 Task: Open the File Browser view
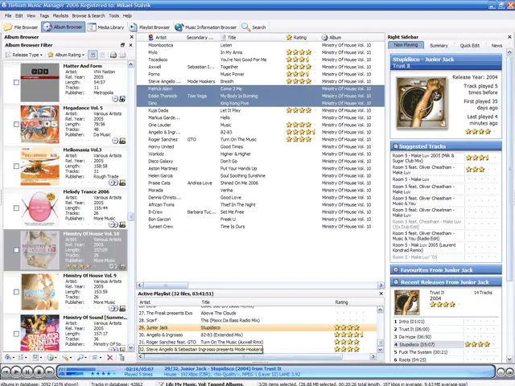click(22, 27)
